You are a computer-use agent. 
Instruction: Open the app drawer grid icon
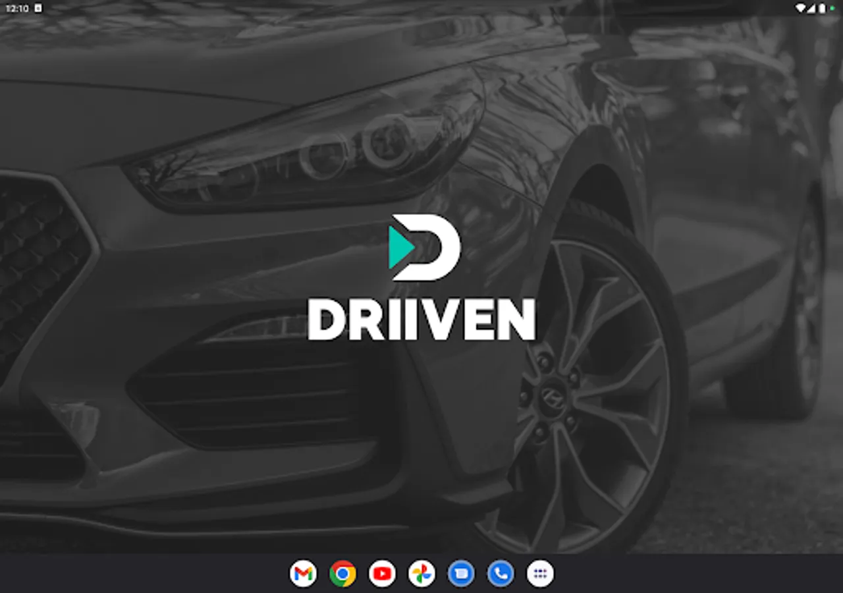pyautogui.click(x=540, y=574)
